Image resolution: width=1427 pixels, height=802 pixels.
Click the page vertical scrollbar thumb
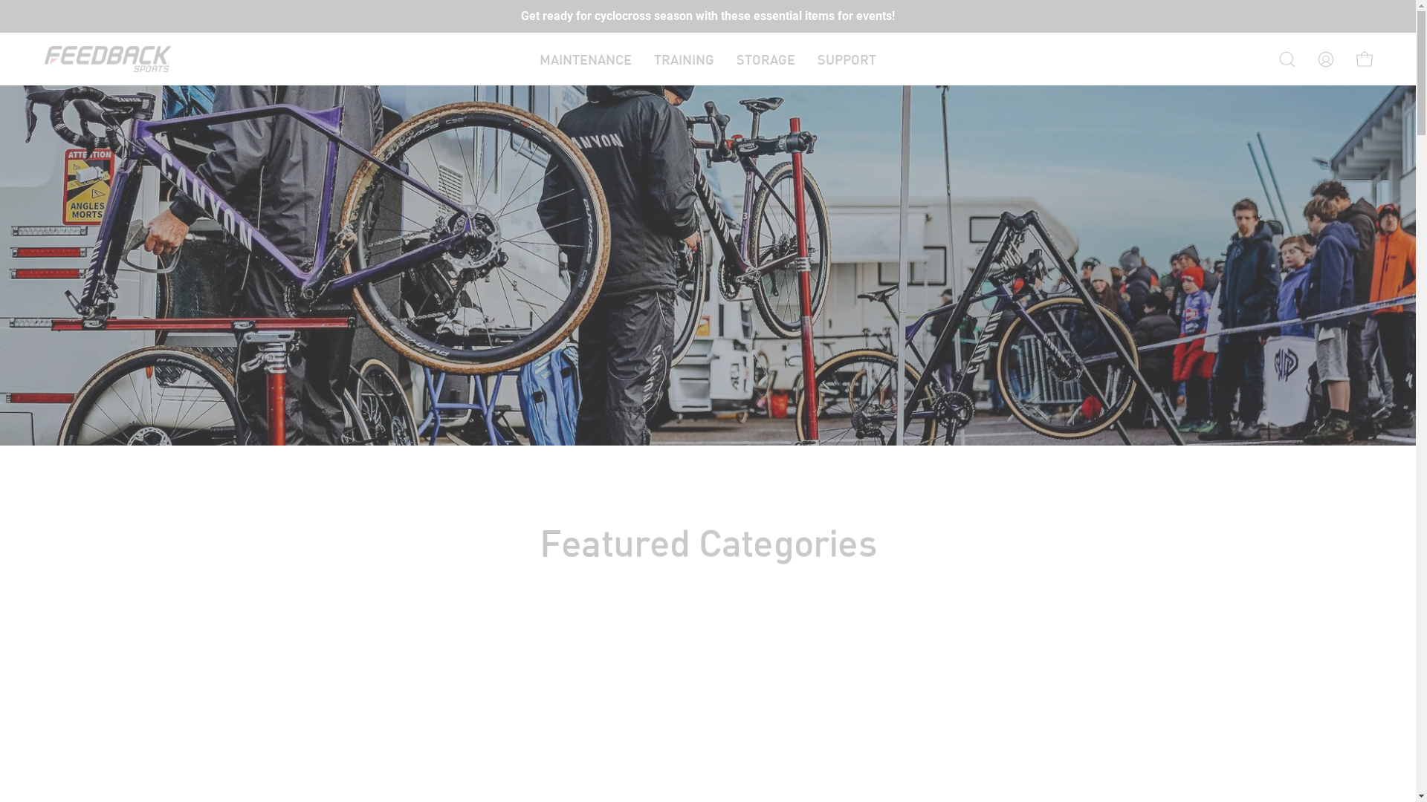click(x=1421, y=74)
